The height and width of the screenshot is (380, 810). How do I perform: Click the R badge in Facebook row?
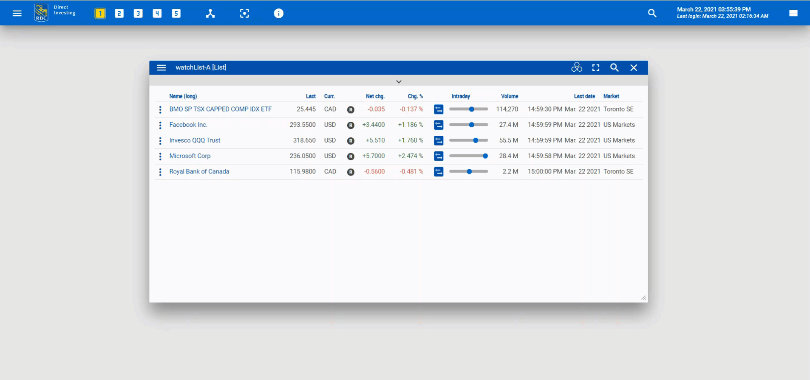coord(351,125)
